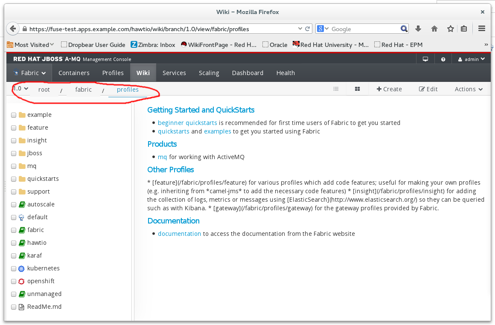Show more bookmarks with the chevron
The height and width of the screenshot is (325, 495).
coord(486,44)
